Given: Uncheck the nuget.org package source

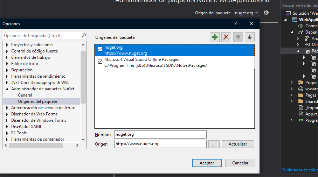Looking at the screenshot, I should [x=100, y=49].
